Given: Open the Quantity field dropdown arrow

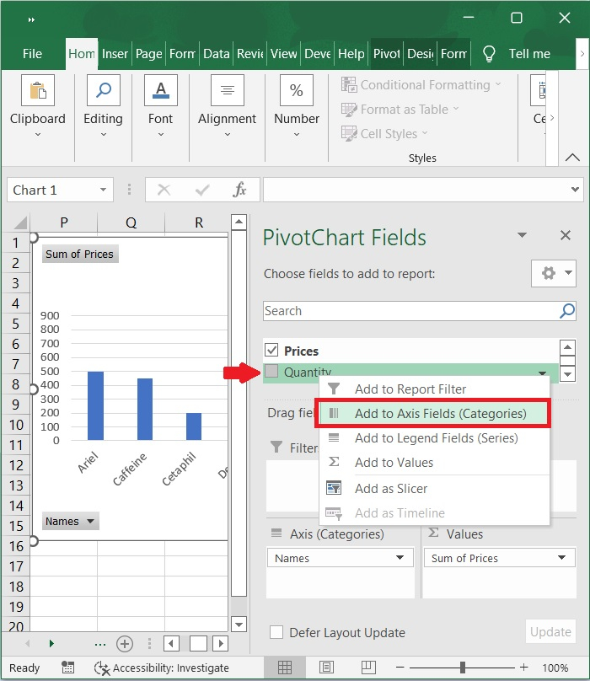Looking at the screenshot, I should point(542,373).
